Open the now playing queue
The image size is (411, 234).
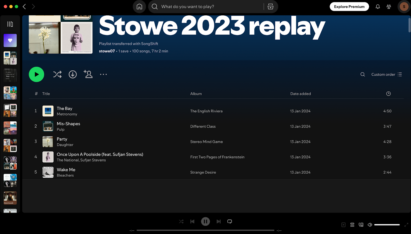352,225
